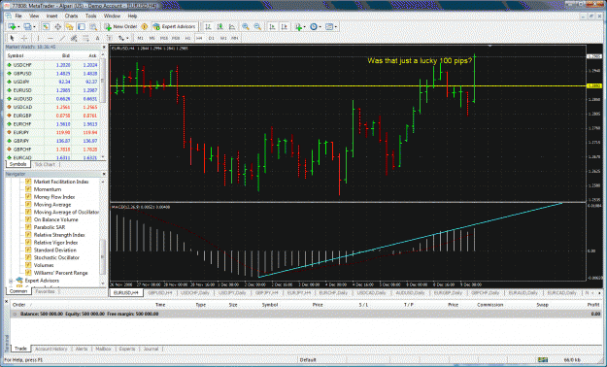The height and width of the screenshot is (367, 607).
Task: Open the Account History terminal tab
Action: pyautogui.click(x=51, y=349)
